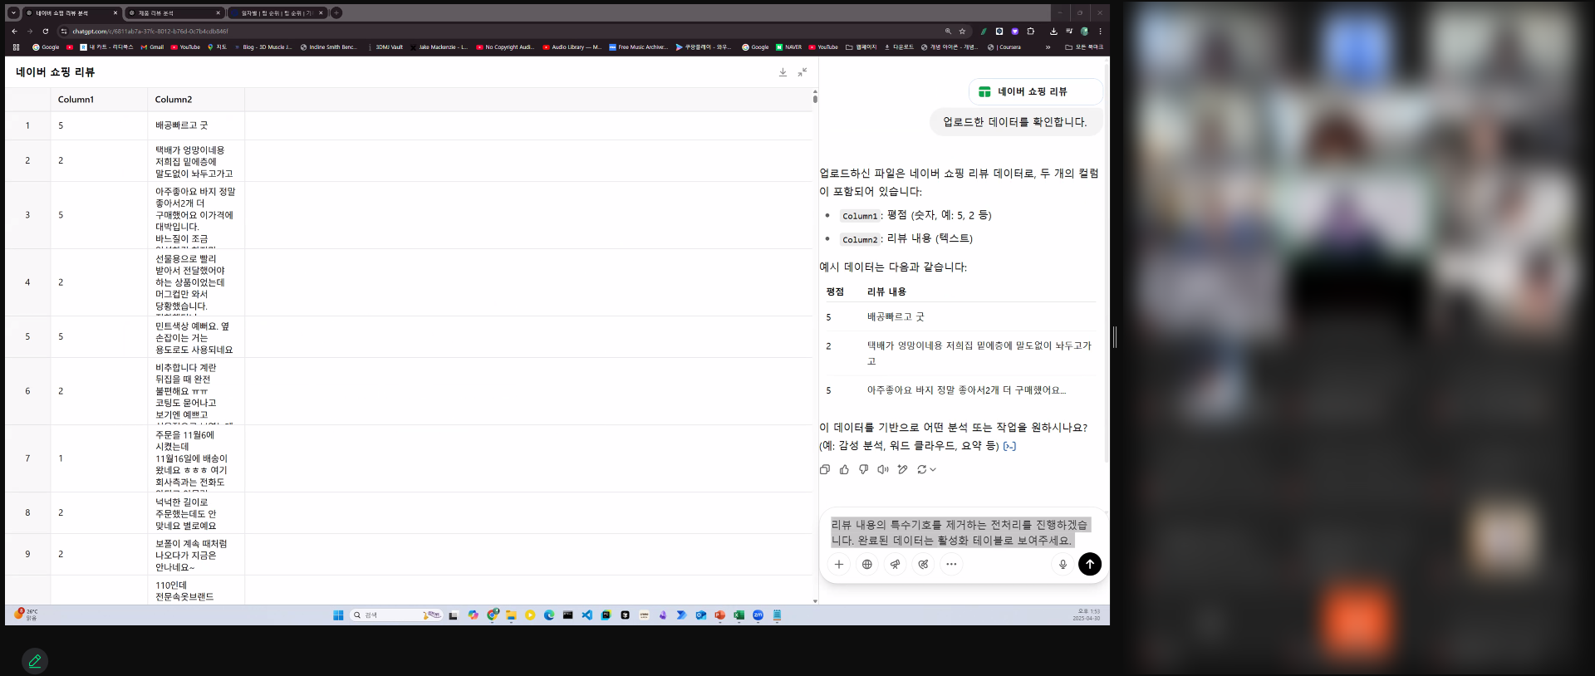
Task: Open a new browser tab
Action: pyautogui.click(x=336, y=13)
